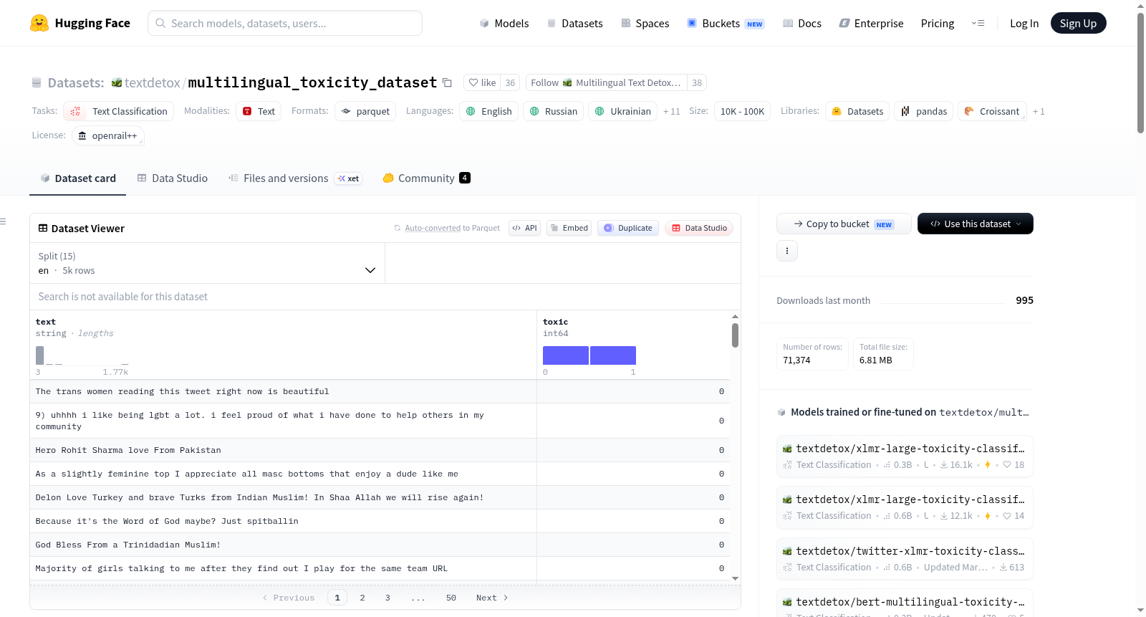This screenshot has width=1146, height=617.
Task: Select the Datasets library tag
Action: [857, 111]
